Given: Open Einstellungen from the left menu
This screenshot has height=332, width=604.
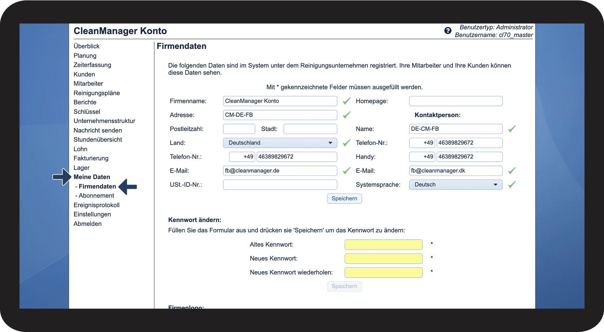Looking at the screenshot, I should [92, 214].
